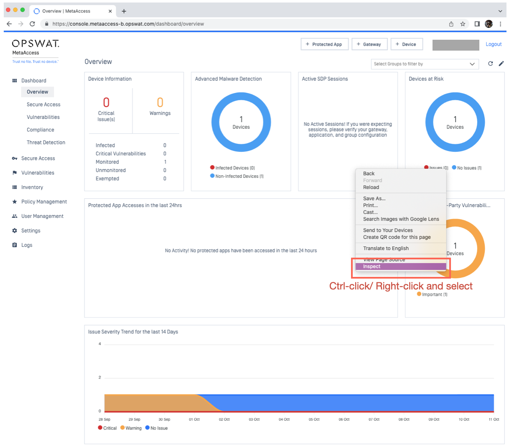
Task: Edit dashboard using the pencil icon
Action: 501,64
